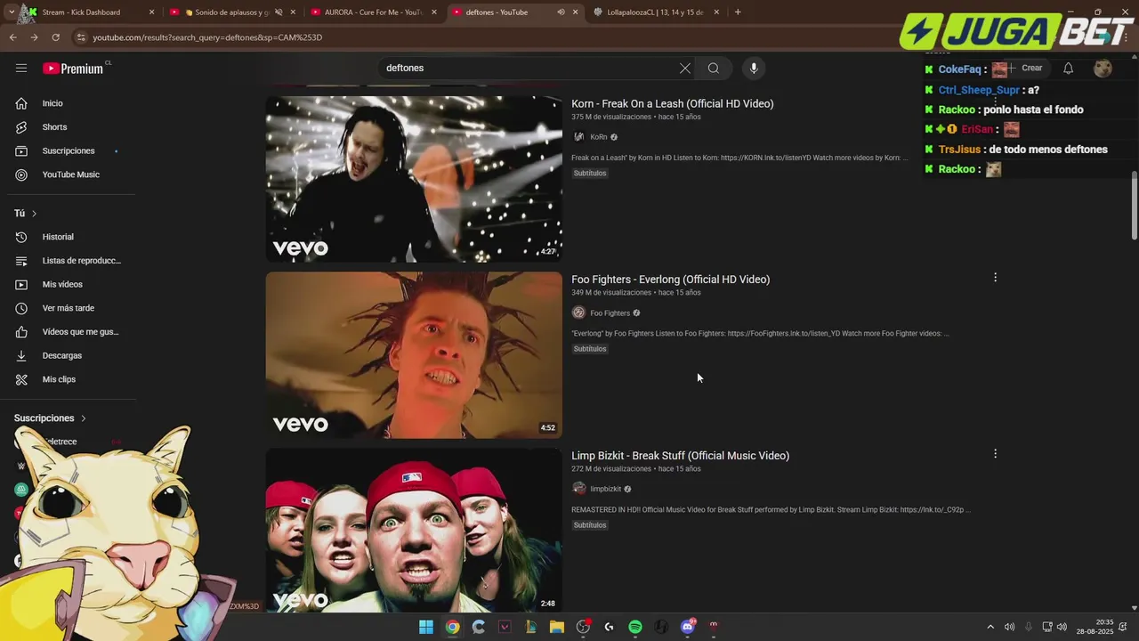Switch to the LollapaloozaCL tab
Screen dimensions: 1139x641
[x=657, y=12]
